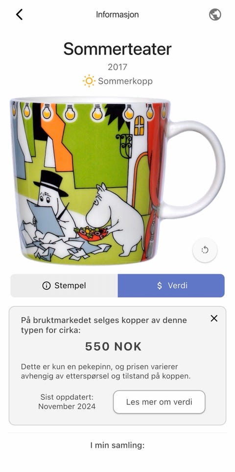Open the globe language icon
This screenshot has width=235, height=472.
[215, 14]
